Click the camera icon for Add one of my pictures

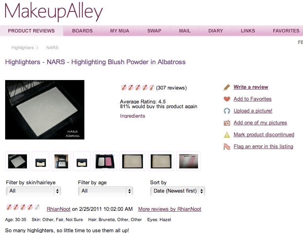point(227,123)
